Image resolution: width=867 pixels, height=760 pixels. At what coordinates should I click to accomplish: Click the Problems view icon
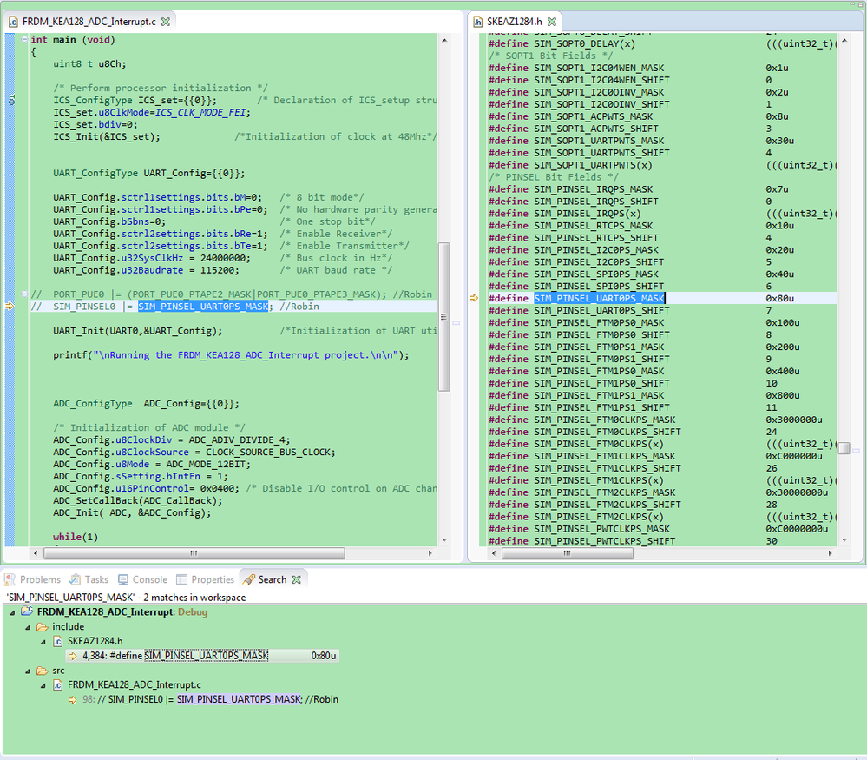(x=10, y=579)
